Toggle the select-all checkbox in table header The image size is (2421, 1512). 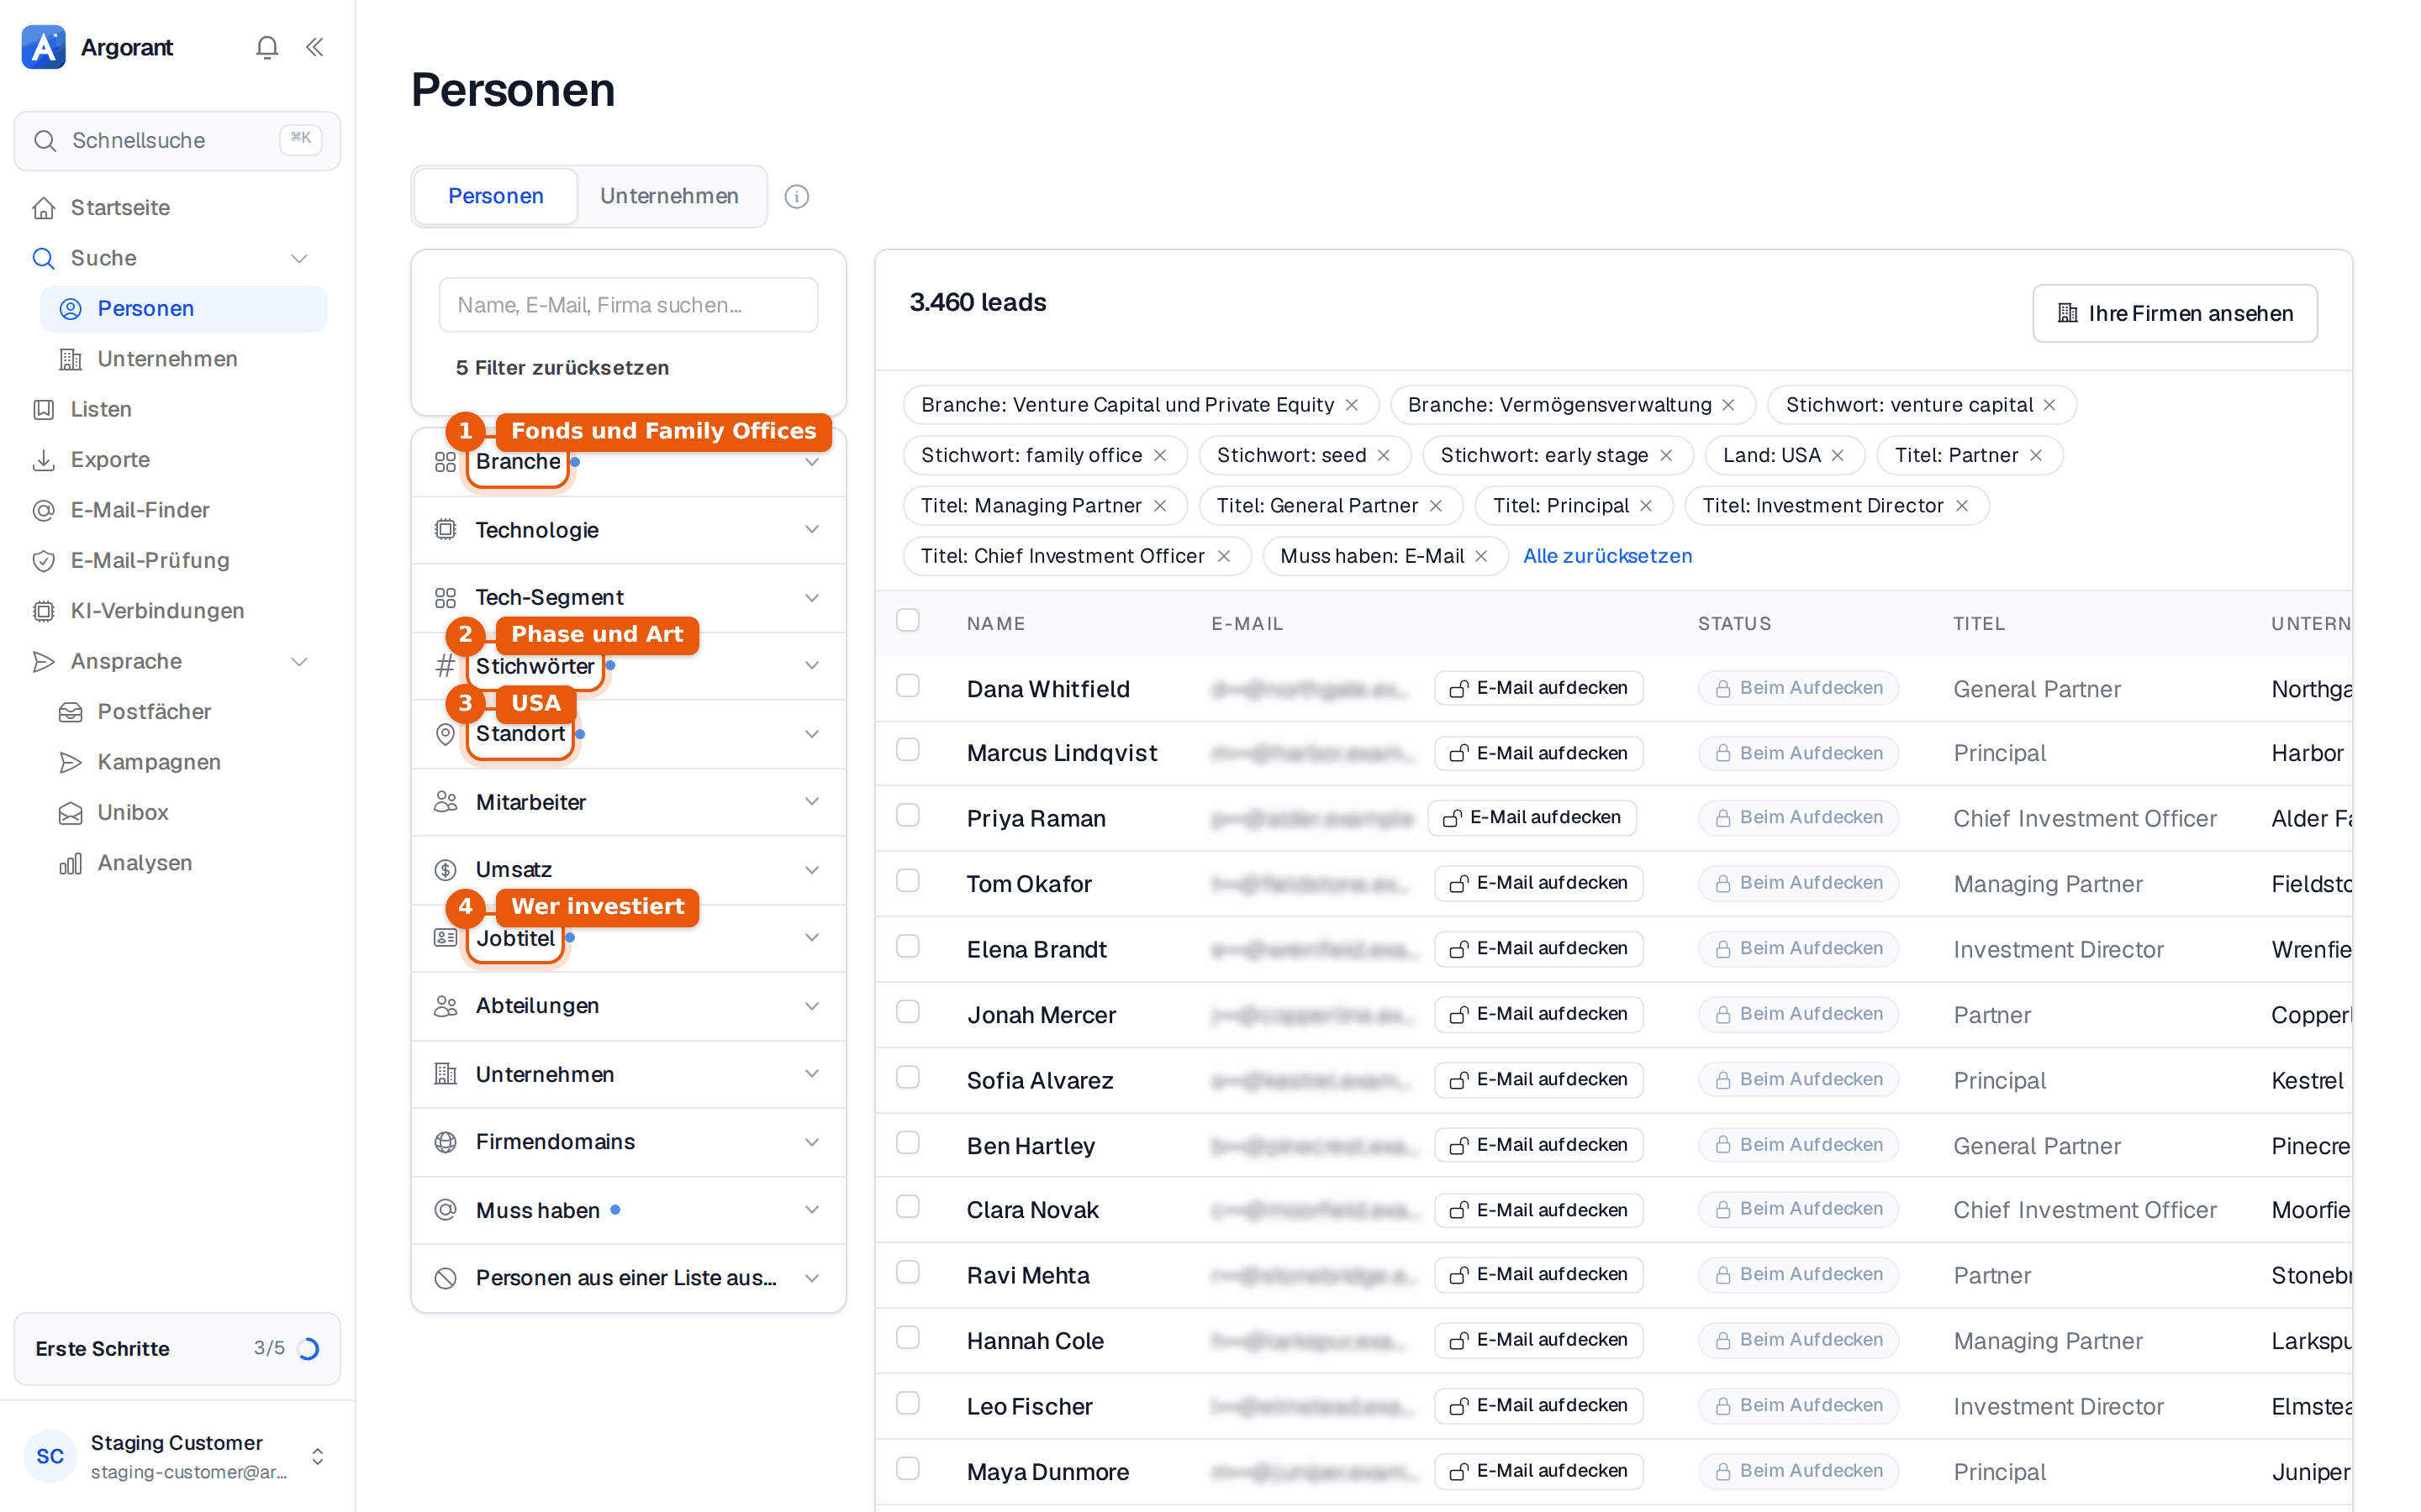[x=907, y=621]
